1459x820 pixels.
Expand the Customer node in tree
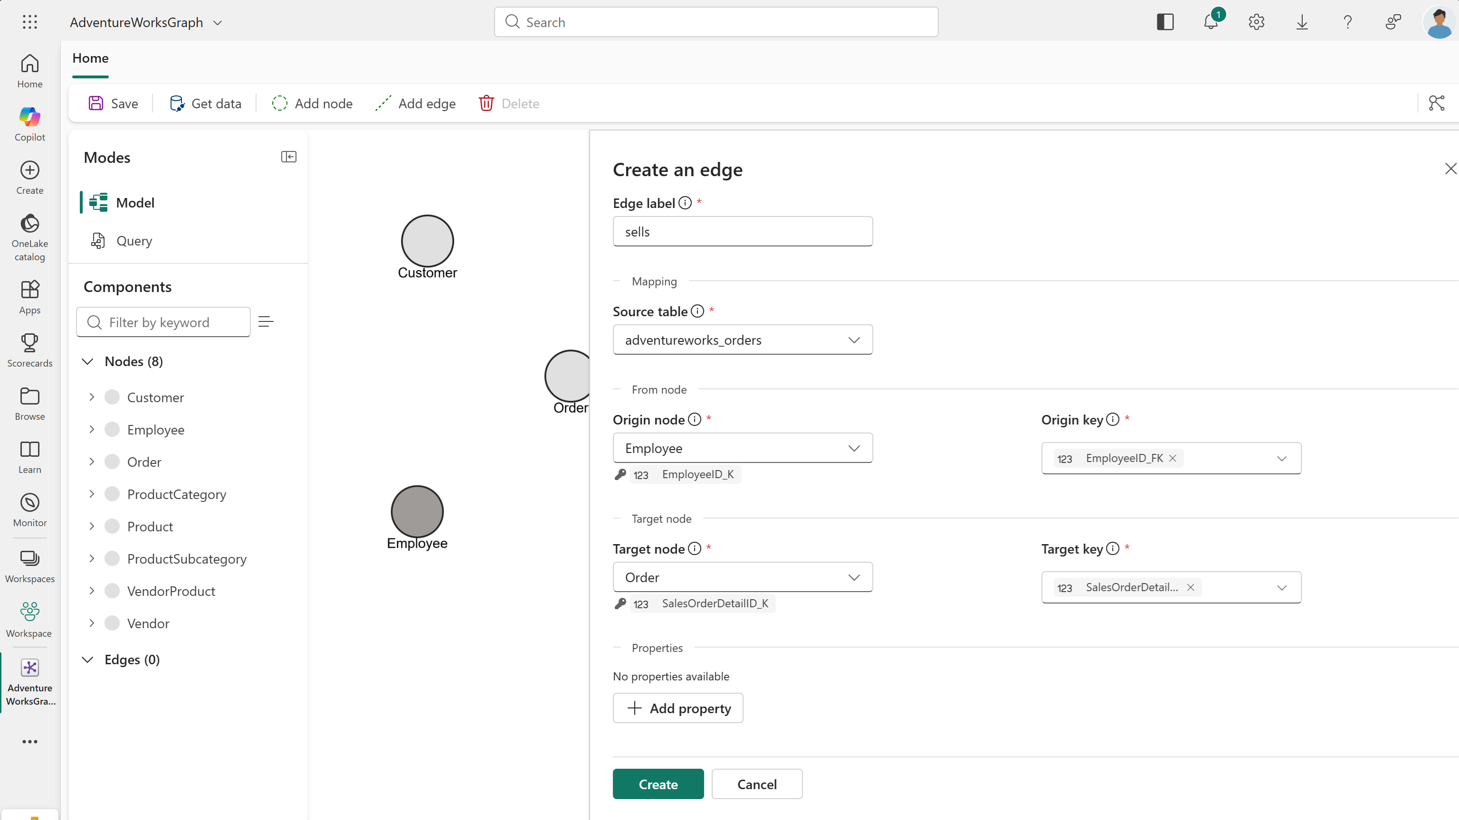(92, 396)
